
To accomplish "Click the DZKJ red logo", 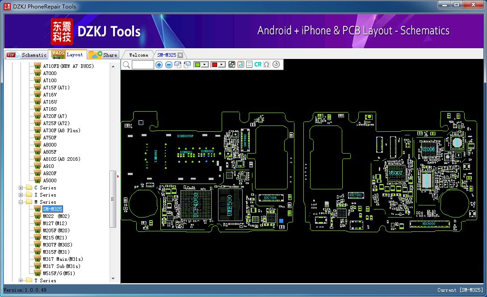I will [62, 32].
